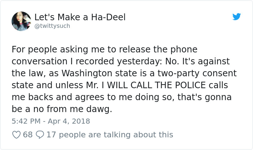
Task: Like the tweet with the heart icon
Action: (16, 135)
